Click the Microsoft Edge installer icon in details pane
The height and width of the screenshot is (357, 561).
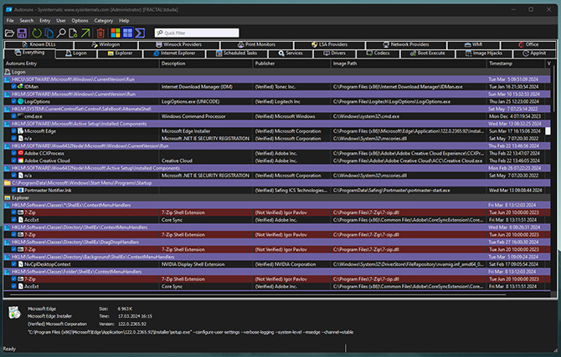[x=15, y=312]
